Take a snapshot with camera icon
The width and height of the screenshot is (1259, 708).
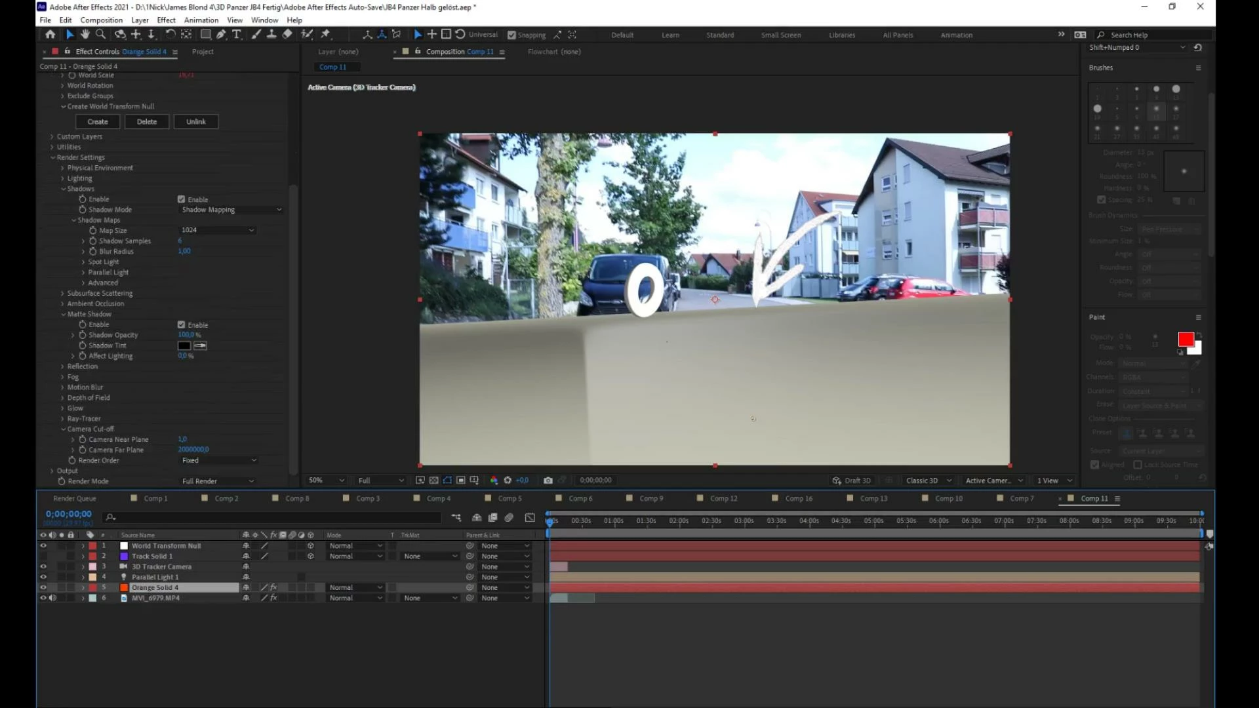click(548, 481)
